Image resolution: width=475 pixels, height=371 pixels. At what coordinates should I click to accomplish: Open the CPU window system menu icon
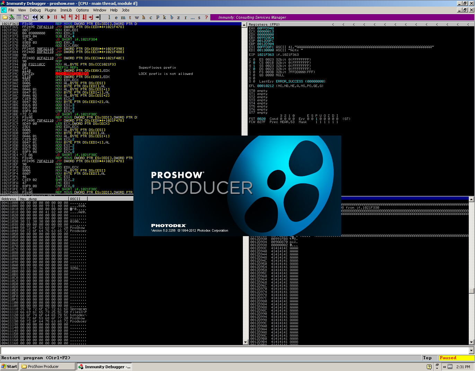click(4, 10)
